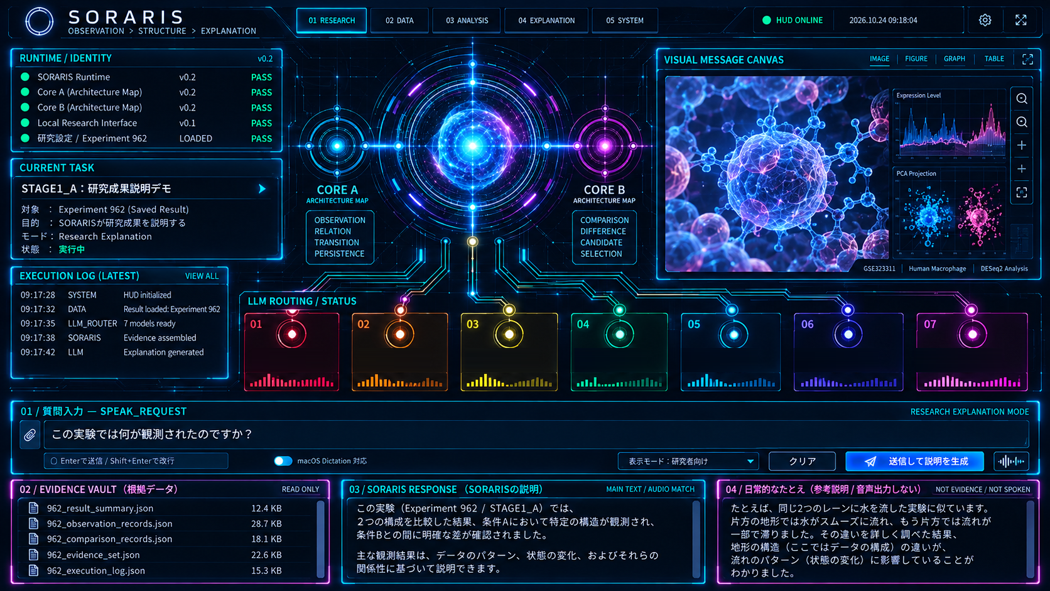
Task: Click the question input field
Action: tap(536, 435)
